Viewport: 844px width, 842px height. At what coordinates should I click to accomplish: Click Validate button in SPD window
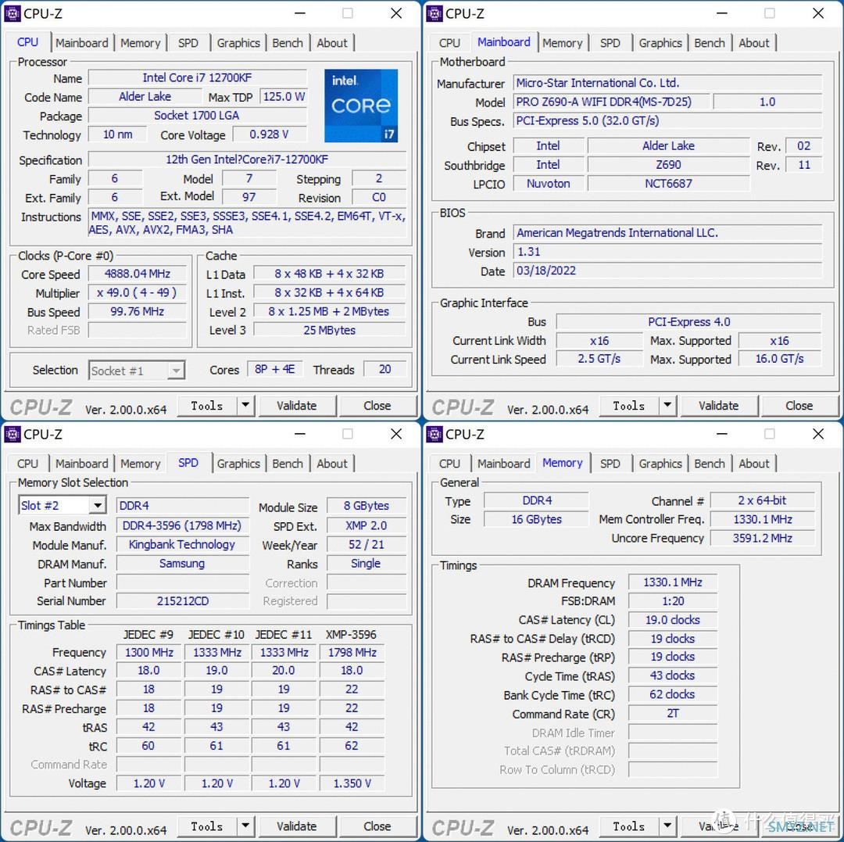(x=297, y=826)
